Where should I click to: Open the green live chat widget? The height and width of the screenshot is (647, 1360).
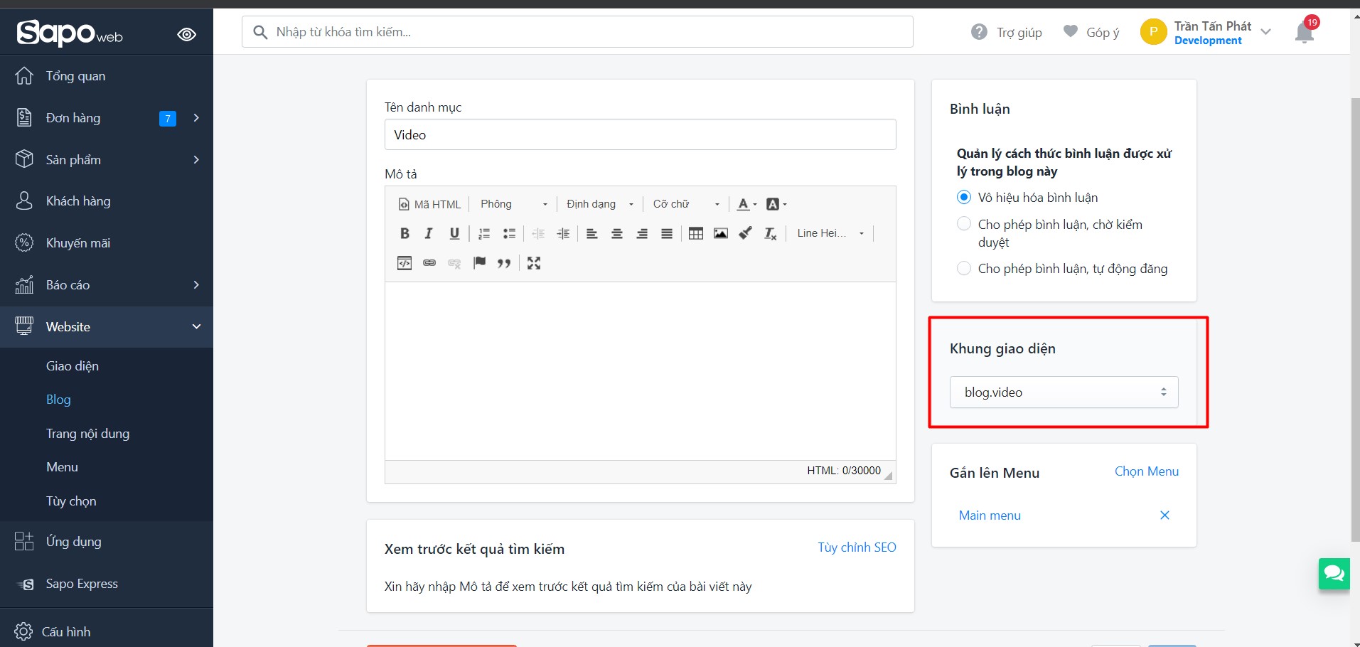tap(1334, 574)
